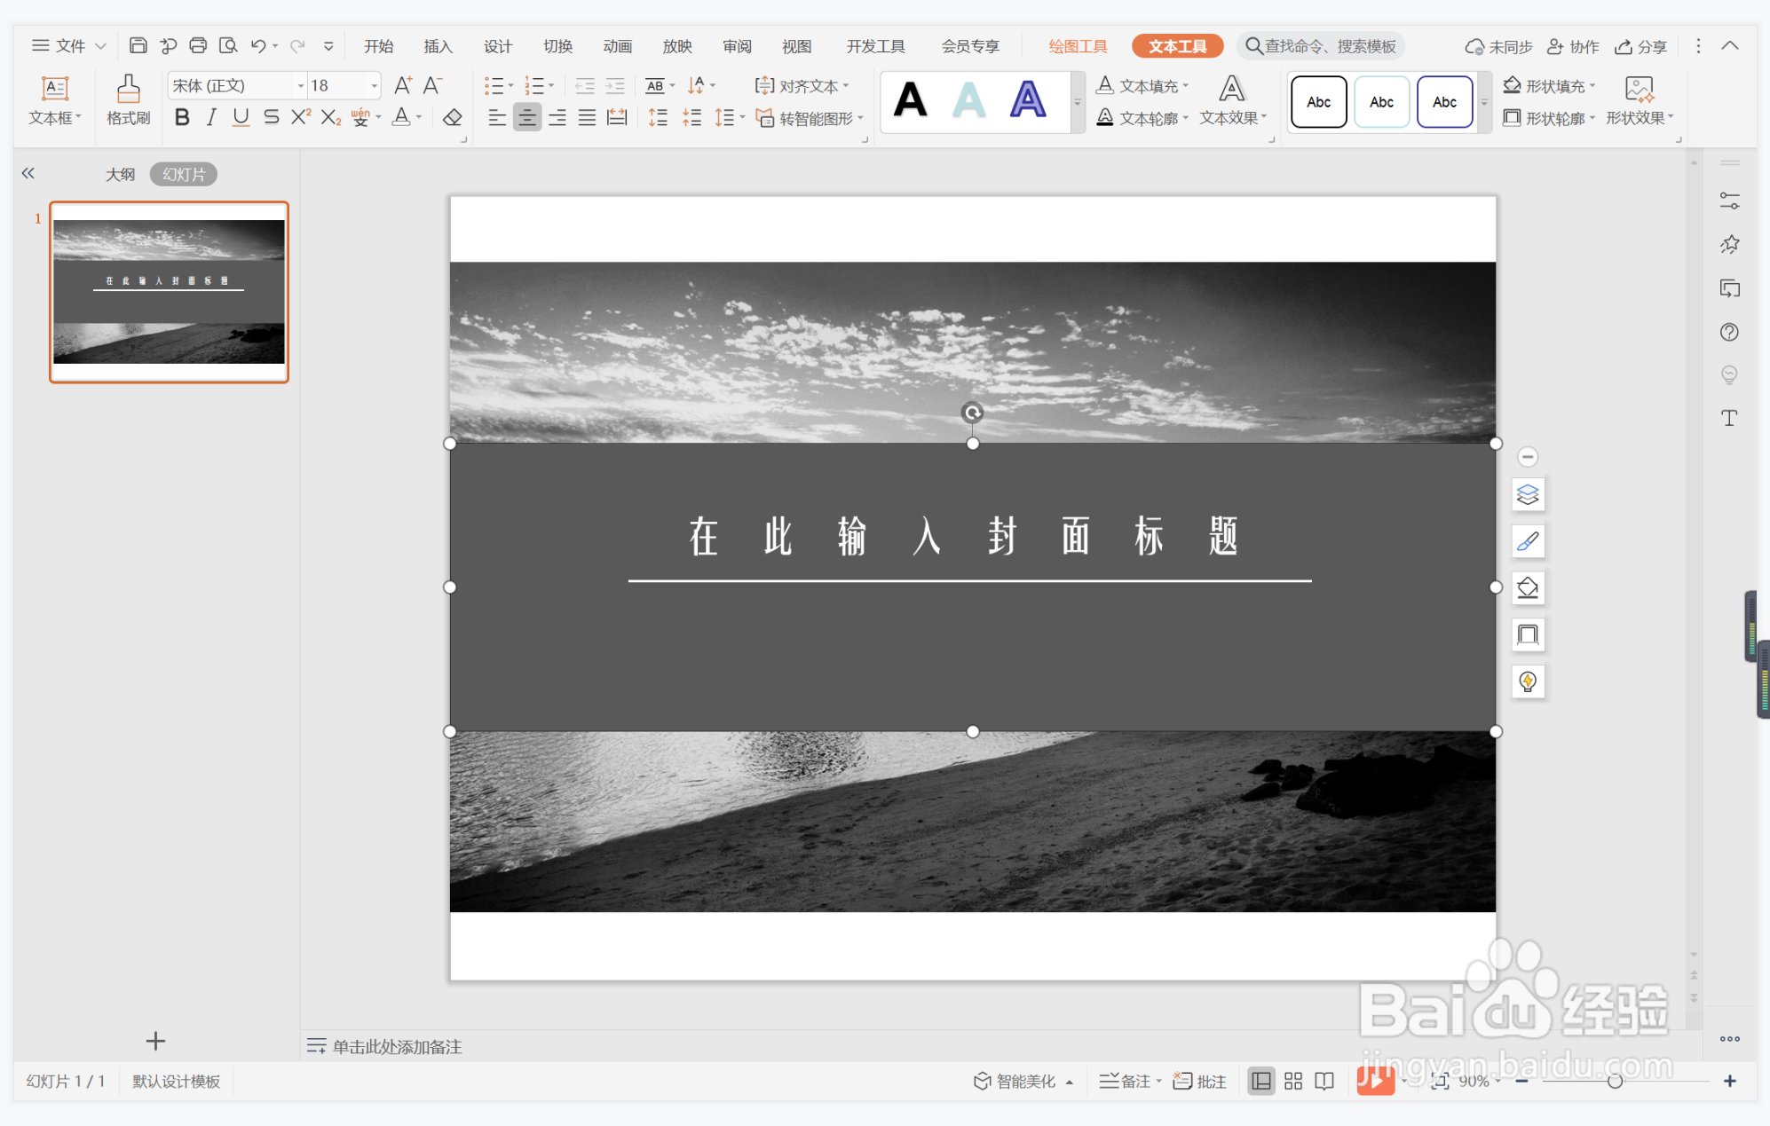Viewport: 1770px width, 1126px height.
Task: Enable center text alignment
Action: pyautogui.click(x=527, y=118)
